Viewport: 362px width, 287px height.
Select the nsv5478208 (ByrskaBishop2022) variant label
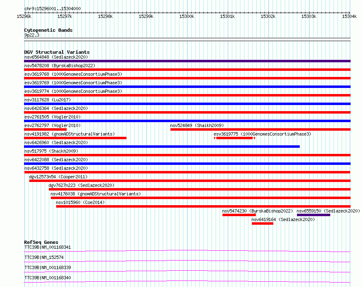point(60,66)
